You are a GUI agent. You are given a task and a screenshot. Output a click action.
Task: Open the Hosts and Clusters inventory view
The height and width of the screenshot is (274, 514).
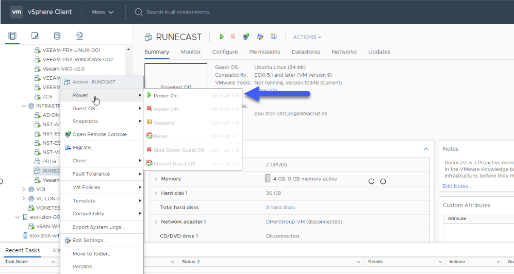pos(12,36)
